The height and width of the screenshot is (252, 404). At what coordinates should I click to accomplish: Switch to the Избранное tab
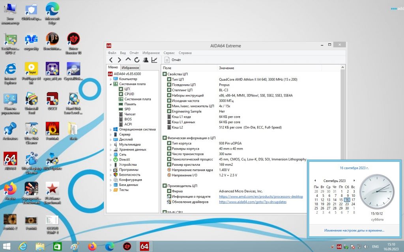click(x=130, y=68)
